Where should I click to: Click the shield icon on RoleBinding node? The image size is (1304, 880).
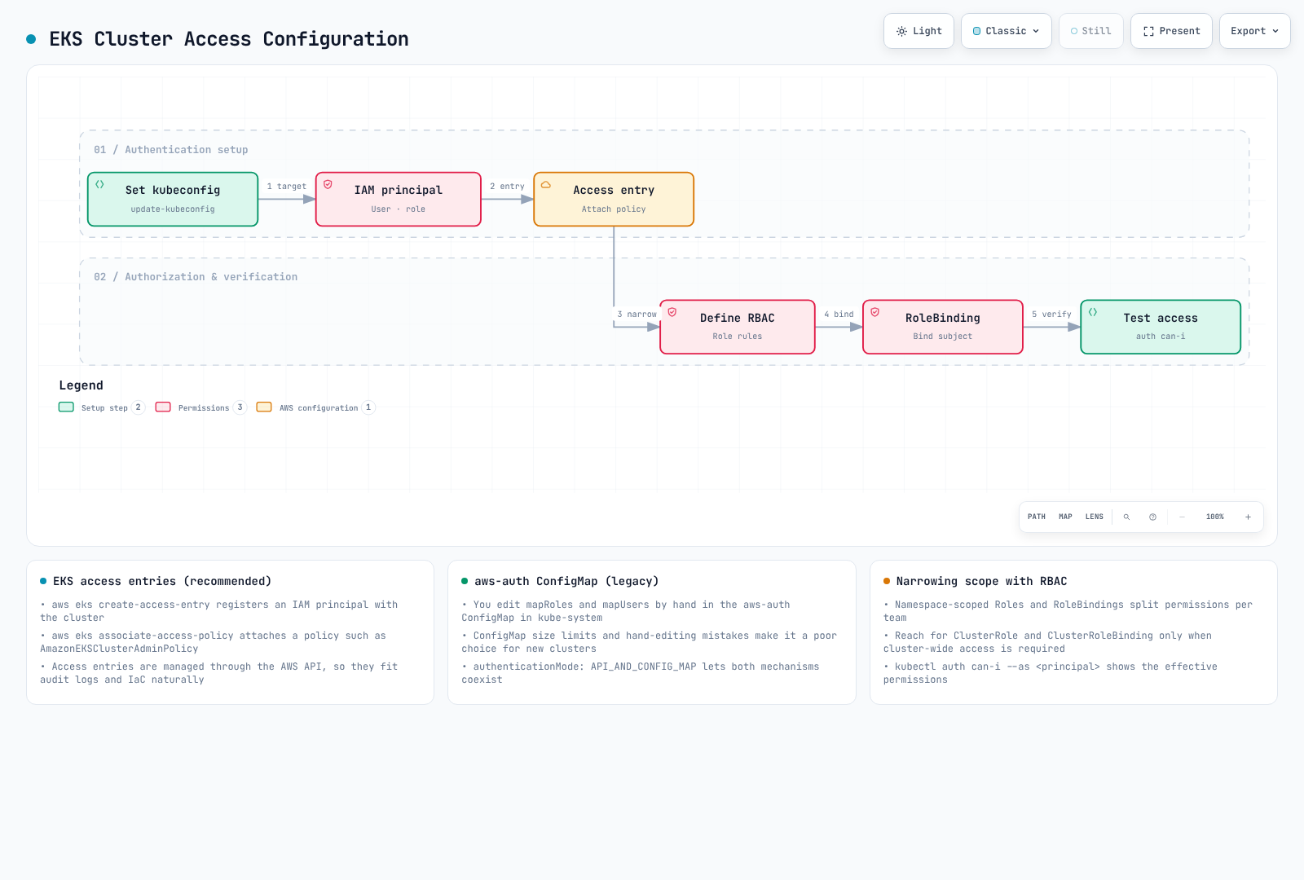[874, 312]
